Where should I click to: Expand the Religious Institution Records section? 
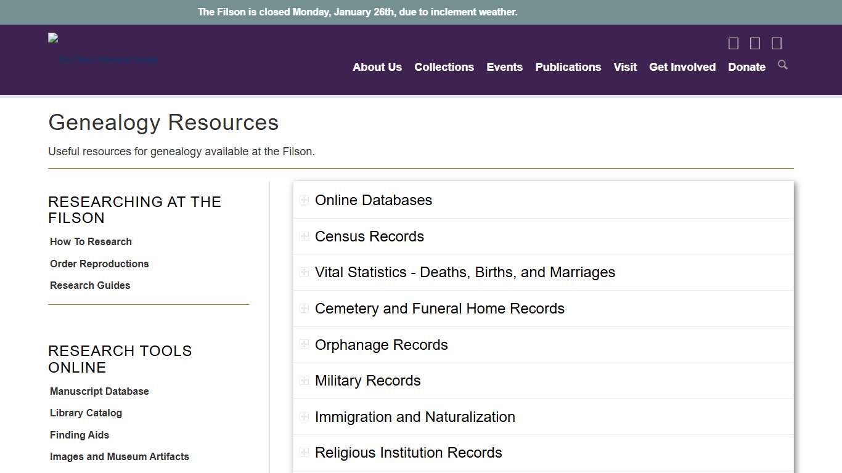coord(304,452)
